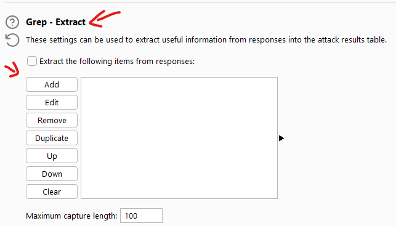
Task: Click the settings description sentence
Action: click(206, 40)
